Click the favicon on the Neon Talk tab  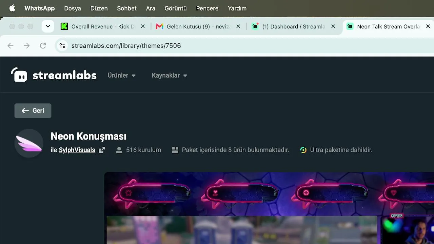click(350, 26)
